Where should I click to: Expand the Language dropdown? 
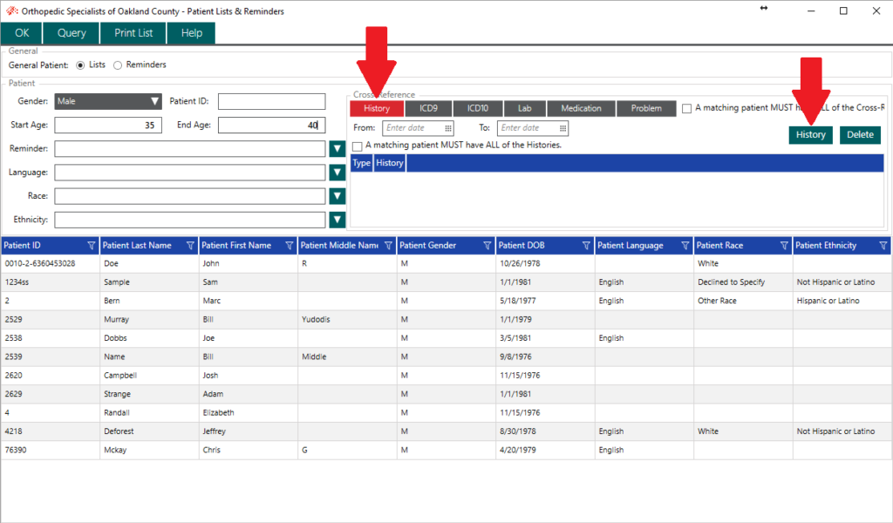coord(337,172)
